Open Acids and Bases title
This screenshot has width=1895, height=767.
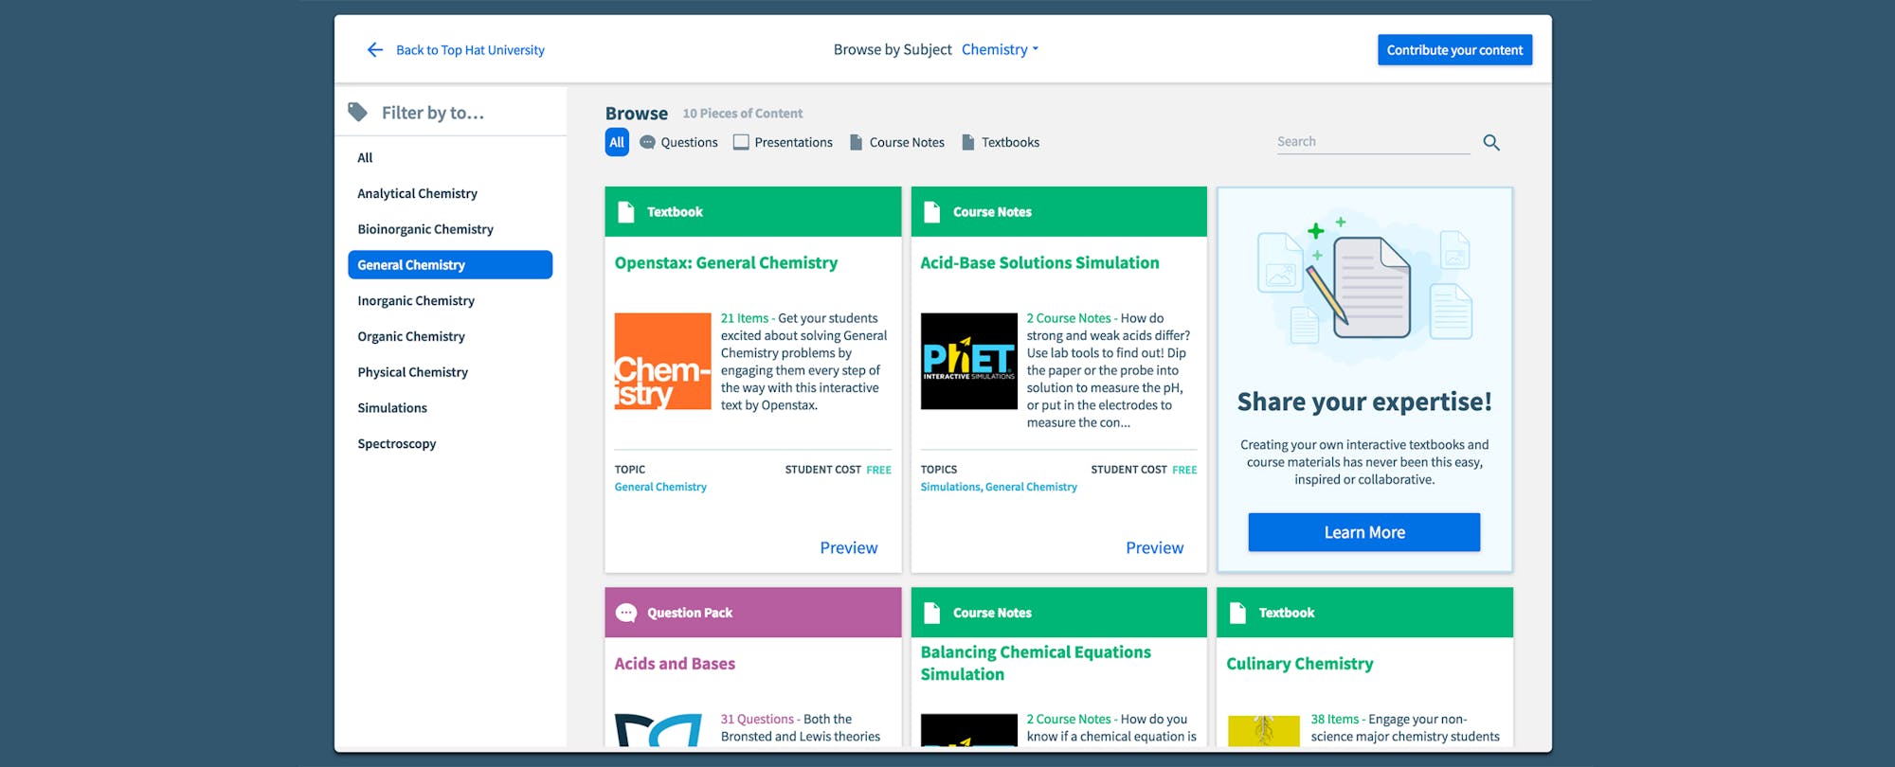[x=675, y=664]
